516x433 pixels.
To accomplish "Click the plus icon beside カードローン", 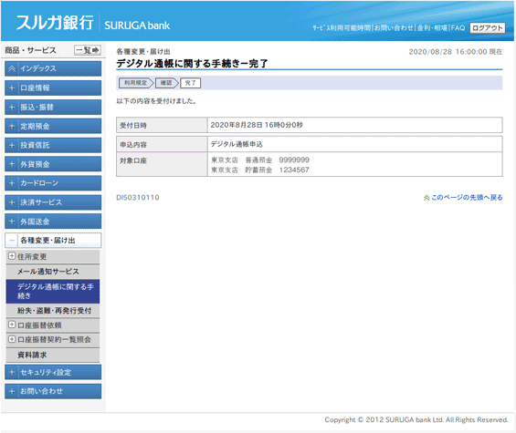I will click(x=12, y=183).
